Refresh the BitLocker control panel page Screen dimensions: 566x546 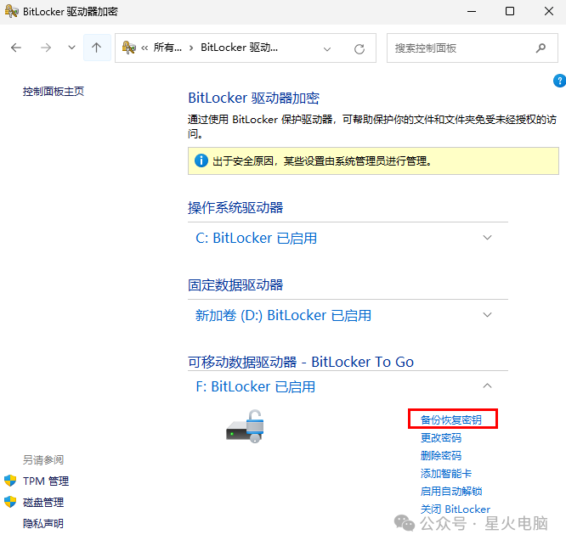click(359, 49)
